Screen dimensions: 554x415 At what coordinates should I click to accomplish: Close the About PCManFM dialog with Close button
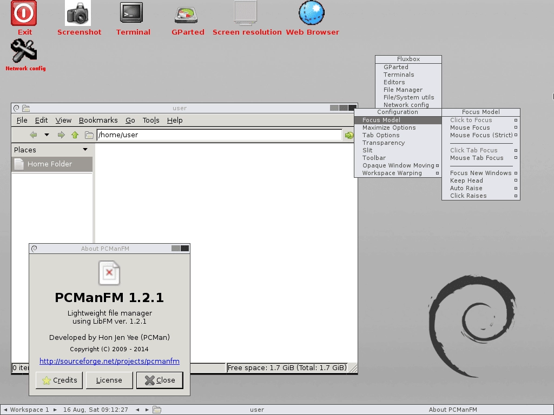pyautogui.click(x=160, y=380)
